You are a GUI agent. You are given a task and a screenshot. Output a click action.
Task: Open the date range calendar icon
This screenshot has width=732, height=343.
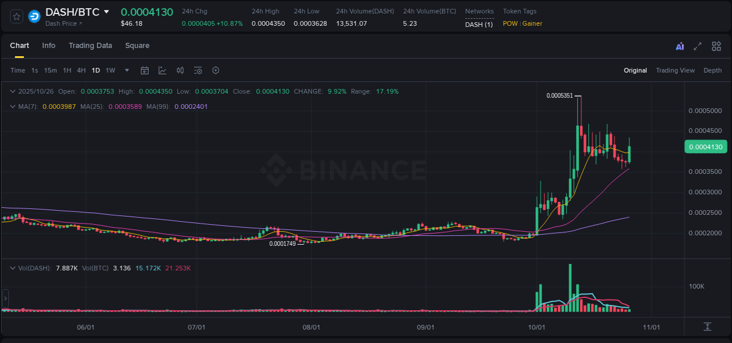145,70
